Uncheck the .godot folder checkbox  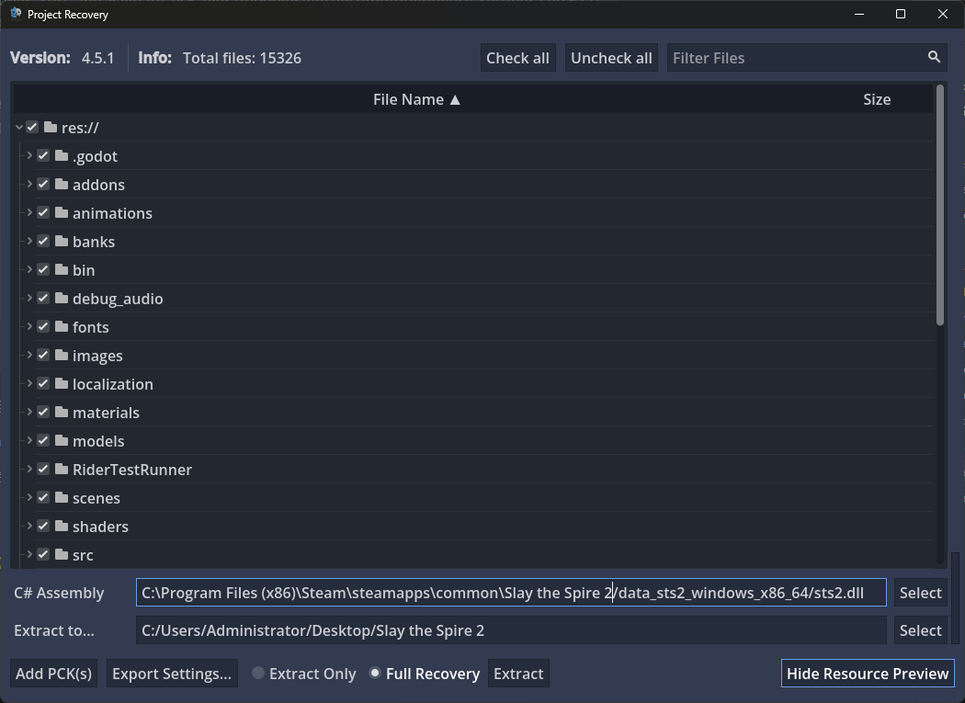pos(43,156)
